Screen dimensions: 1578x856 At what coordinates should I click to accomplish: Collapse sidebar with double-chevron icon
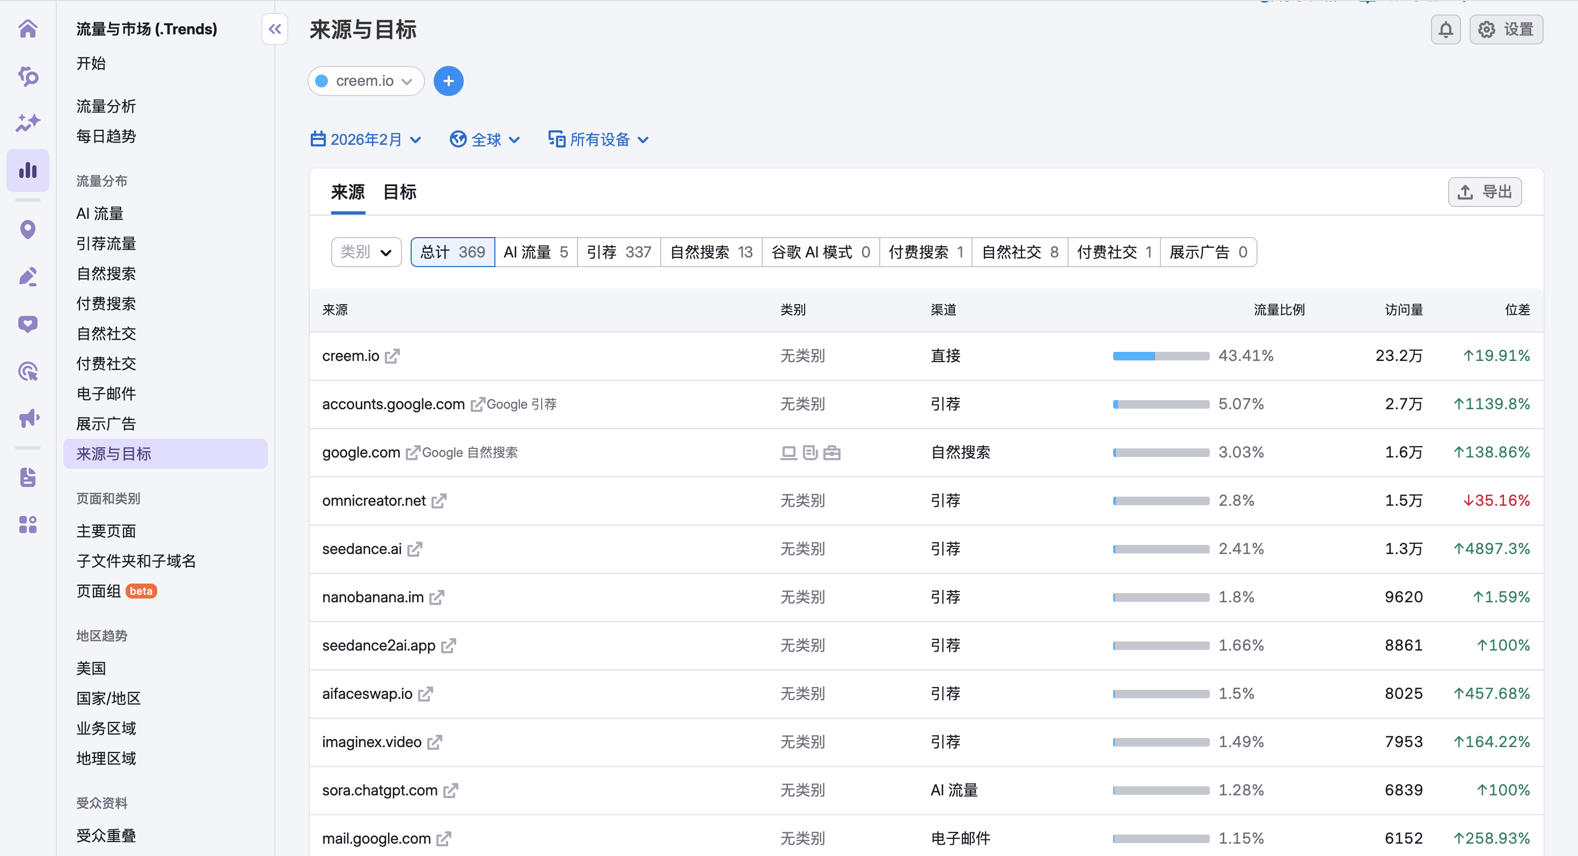[x=274, y=29]
